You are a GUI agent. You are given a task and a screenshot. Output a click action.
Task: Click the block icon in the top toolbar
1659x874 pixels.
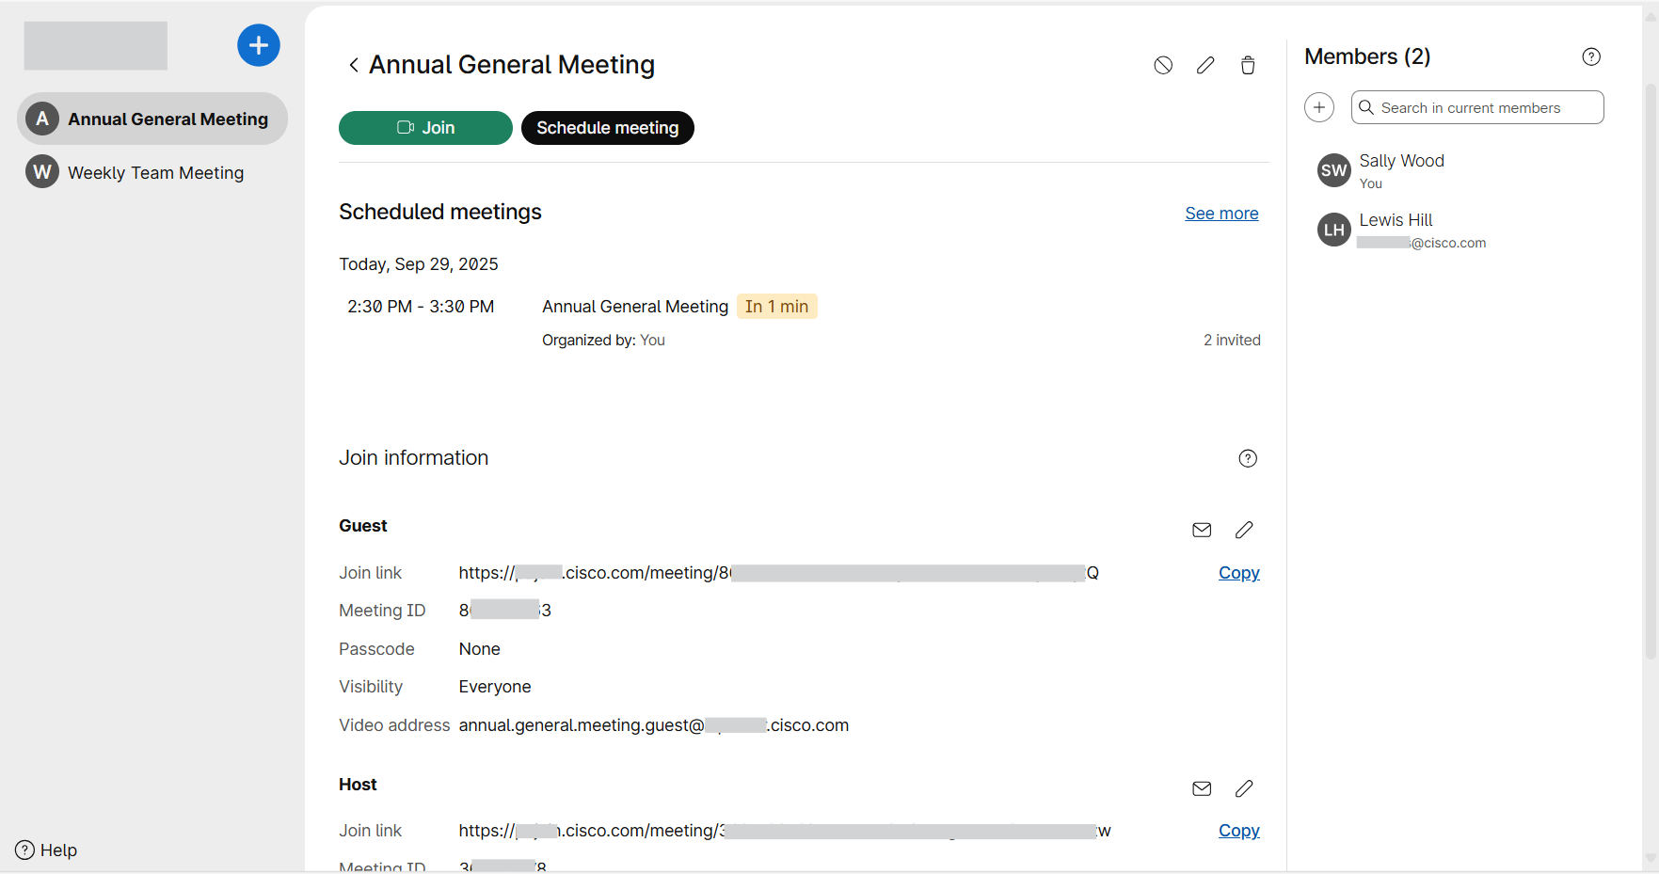coord(1163,65)
